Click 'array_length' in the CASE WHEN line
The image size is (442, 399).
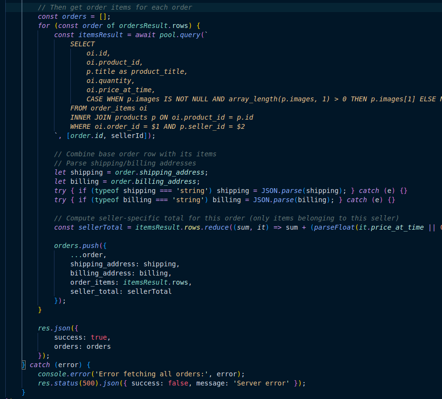(252, 99)
